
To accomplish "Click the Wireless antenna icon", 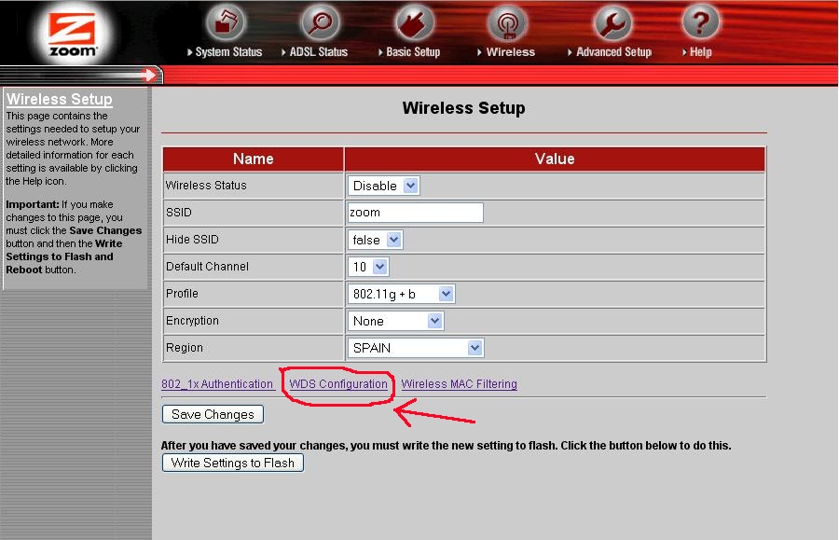I will (507, 22).
